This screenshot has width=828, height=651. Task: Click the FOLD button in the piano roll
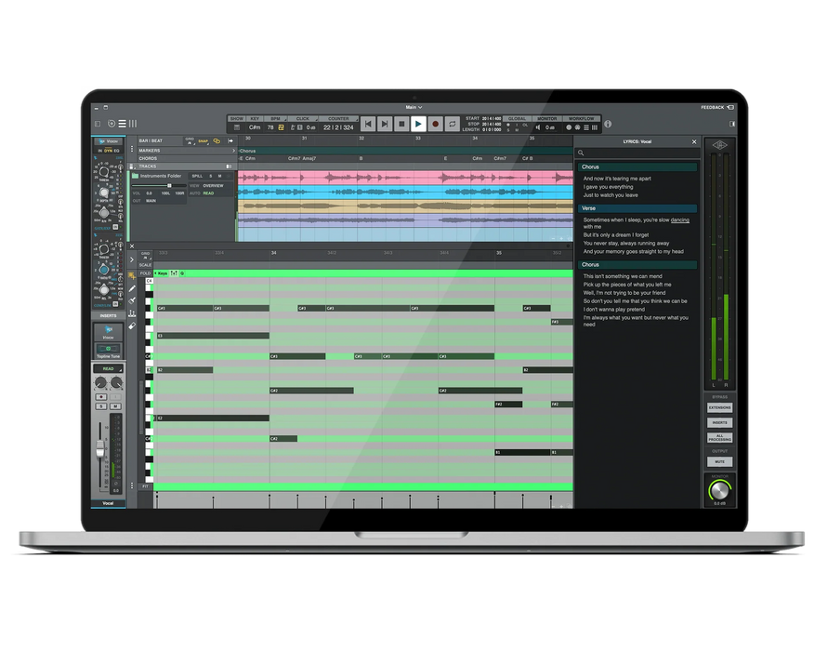click(145, 273)
